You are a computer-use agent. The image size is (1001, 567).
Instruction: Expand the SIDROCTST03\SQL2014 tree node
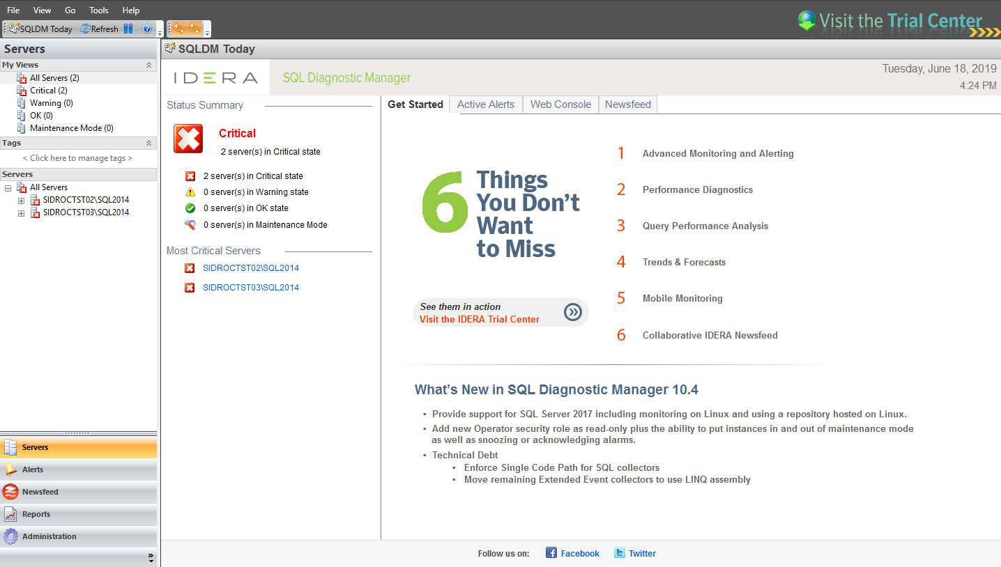tap(21, 213)
